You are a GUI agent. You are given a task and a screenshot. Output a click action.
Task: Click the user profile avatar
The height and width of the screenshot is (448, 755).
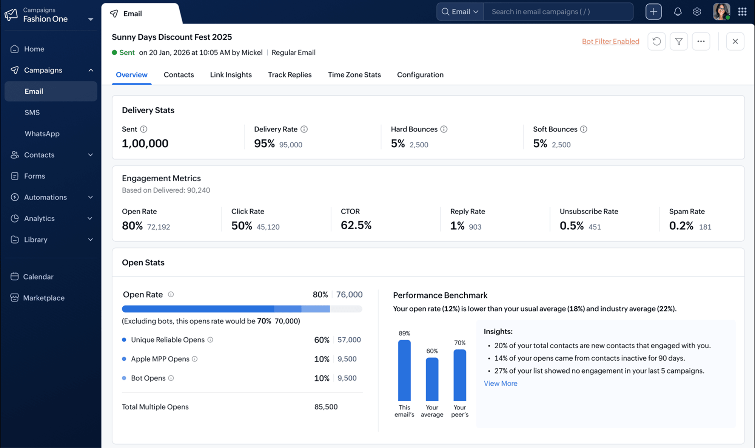[x=721, y=12]
